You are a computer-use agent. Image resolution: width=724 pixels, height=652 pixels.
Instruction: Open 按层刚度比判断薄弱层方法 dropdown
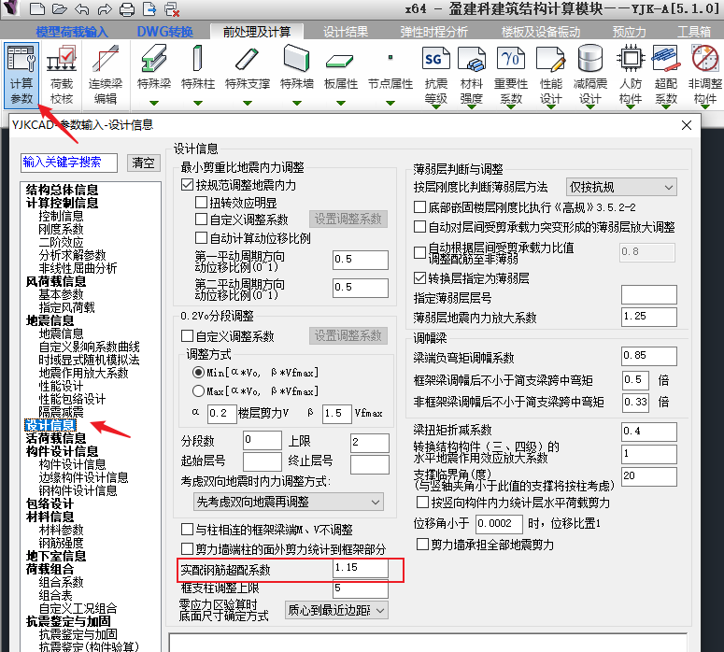(x=621, y=187)
